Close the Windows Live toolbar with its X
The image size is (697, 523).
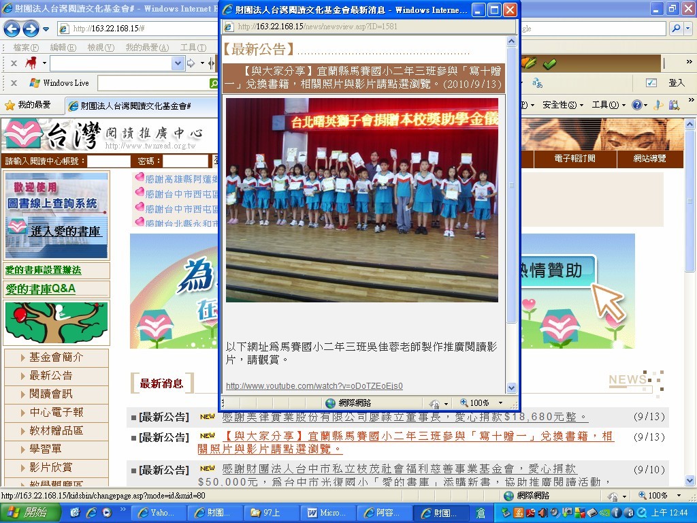tap(14, 82)
